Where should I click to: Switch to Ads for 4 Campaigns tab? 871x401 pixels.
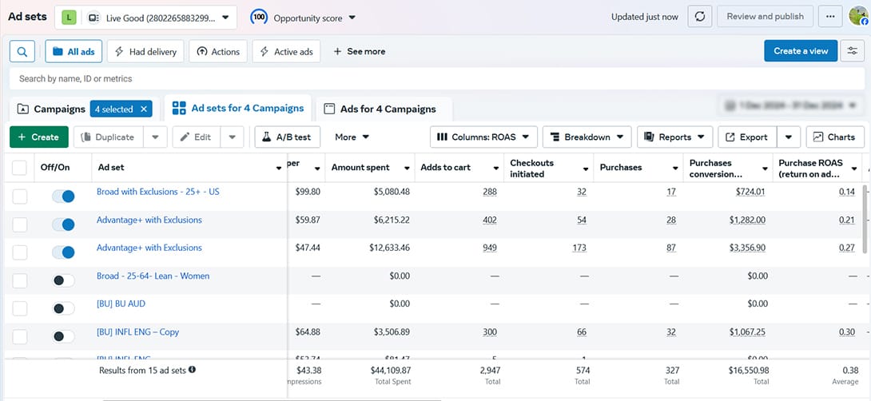(388, 109)
